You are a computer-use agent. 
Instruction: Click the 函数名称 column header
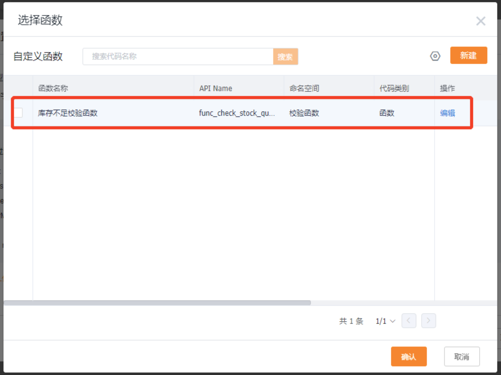pos(53,88)
